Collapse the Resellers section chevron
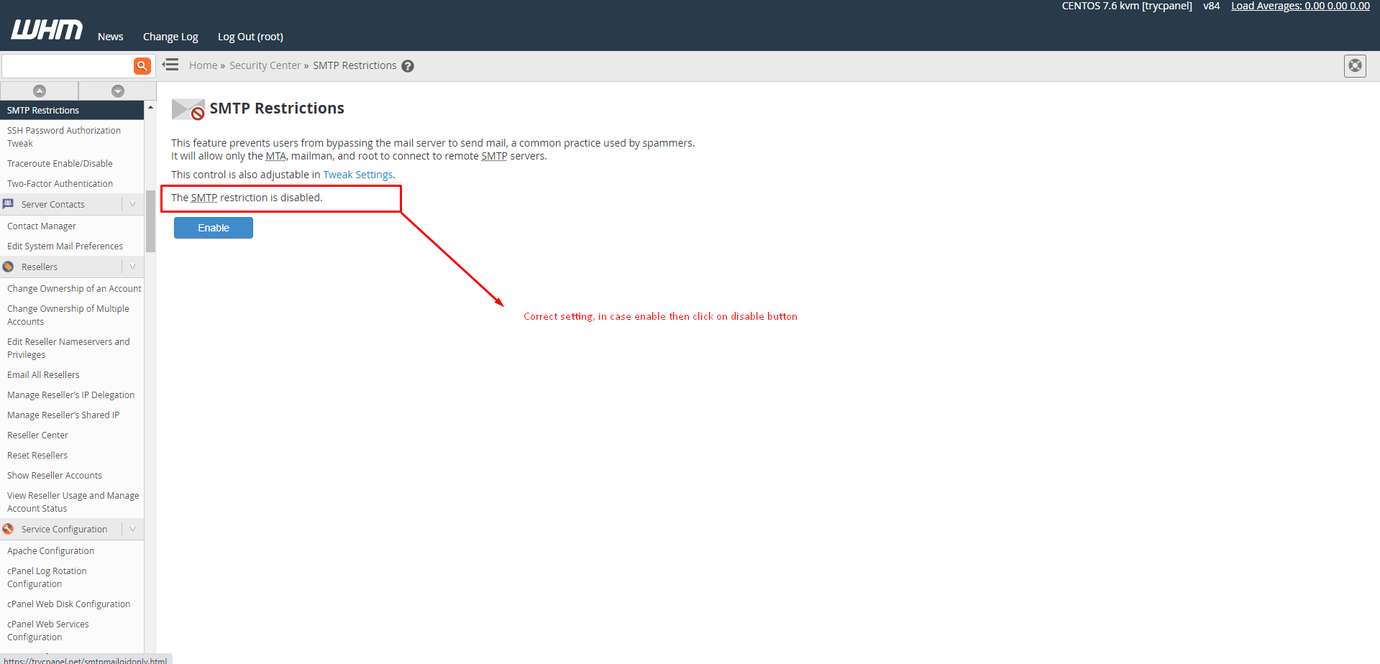 click(x=132, y=267)
